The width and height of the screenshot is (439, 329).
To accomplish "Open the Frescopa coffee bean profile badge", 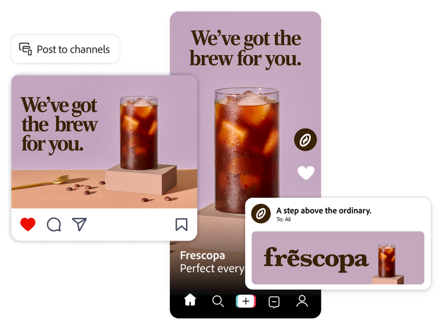I will [306, 140].
